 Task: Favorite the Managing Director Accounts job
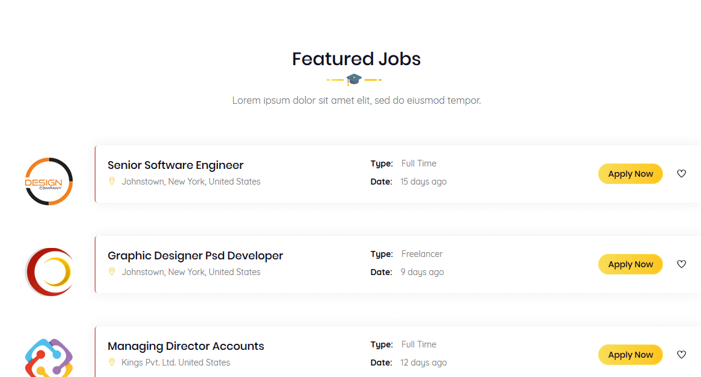click(x=681, y=355)
